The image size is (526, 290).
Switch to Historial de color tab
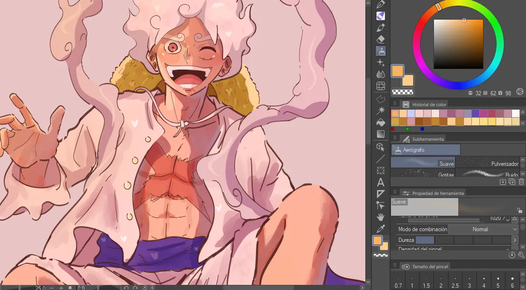pos(424,104)
